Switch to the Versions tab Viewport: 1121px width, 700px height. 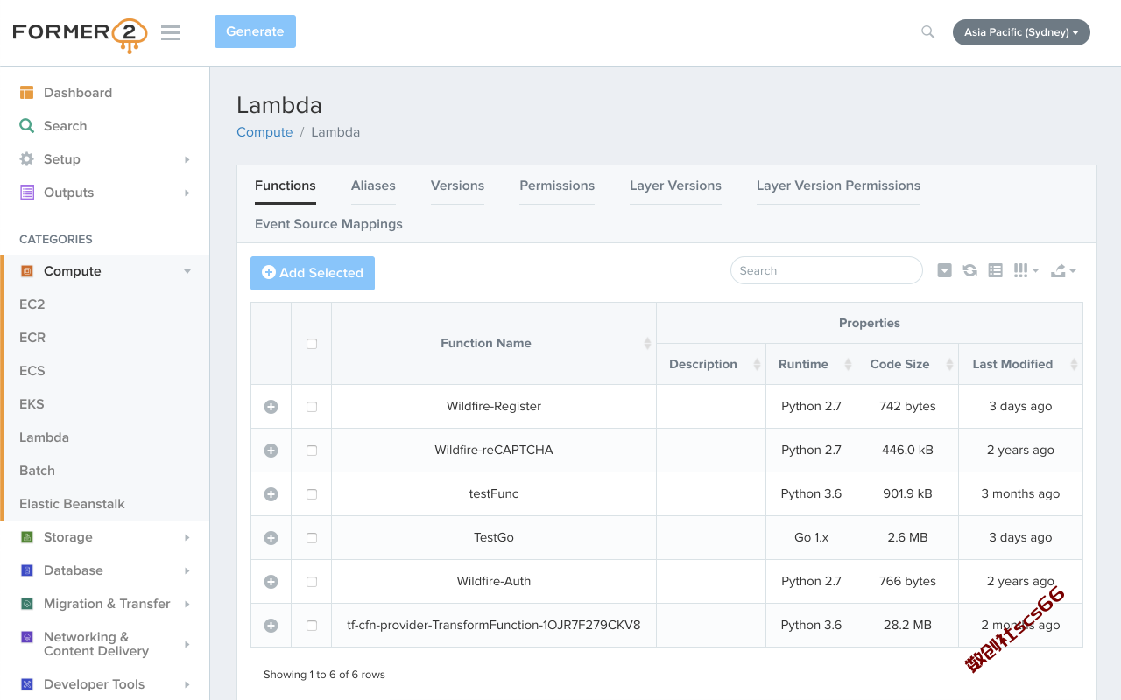click(x=457, y=185)
